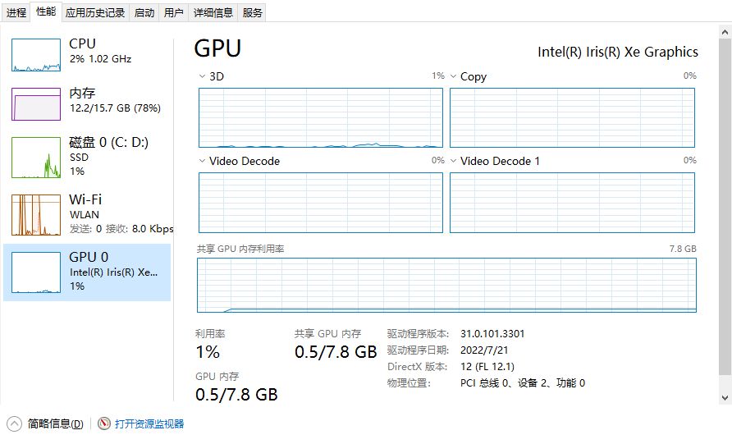
Task: Select the 内存 memory thumbnail graph
Action: 36,104
